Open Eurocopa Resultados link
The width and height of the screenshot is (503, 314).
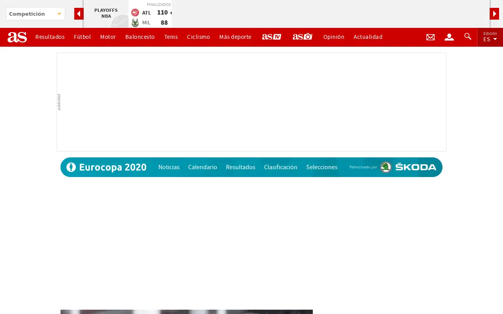pyautogui.click(x=240, y=167)
